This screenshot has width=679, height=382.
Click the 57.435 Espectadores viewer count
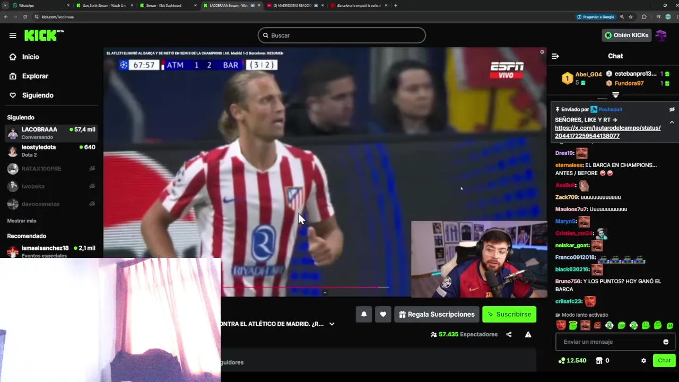point(464,334)
